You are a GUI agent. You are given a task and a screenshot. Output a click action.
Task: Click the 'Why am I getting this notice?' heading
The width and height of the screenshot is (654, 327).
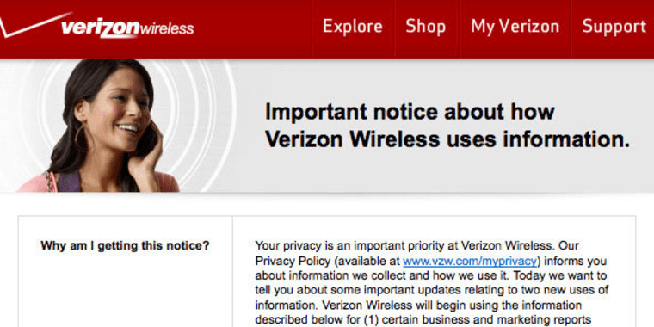(125, 245)
